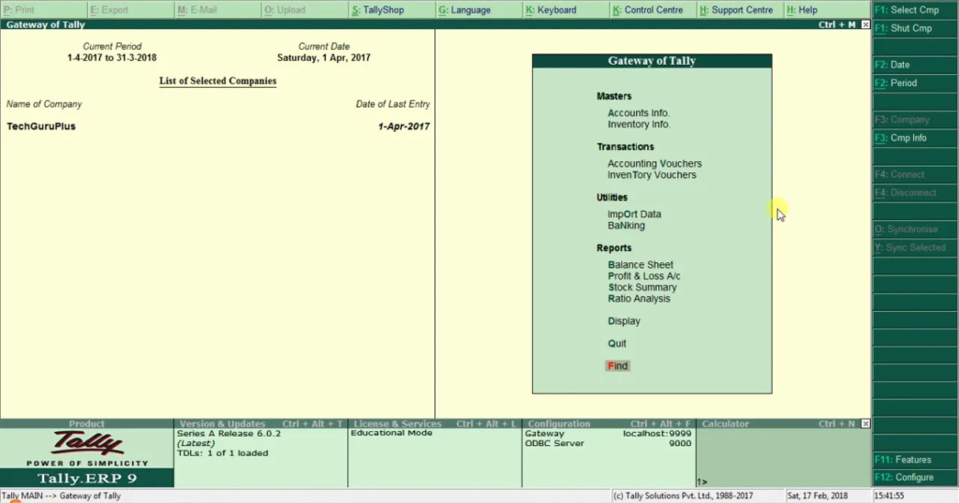Open Cmp Info from the side panel

(901, 138)
